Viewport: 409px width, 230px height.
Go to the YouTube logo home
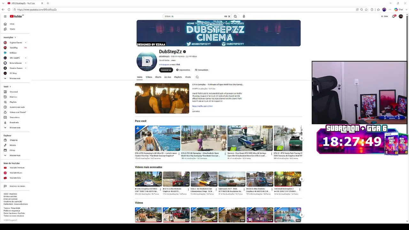[x=16, y=16]
